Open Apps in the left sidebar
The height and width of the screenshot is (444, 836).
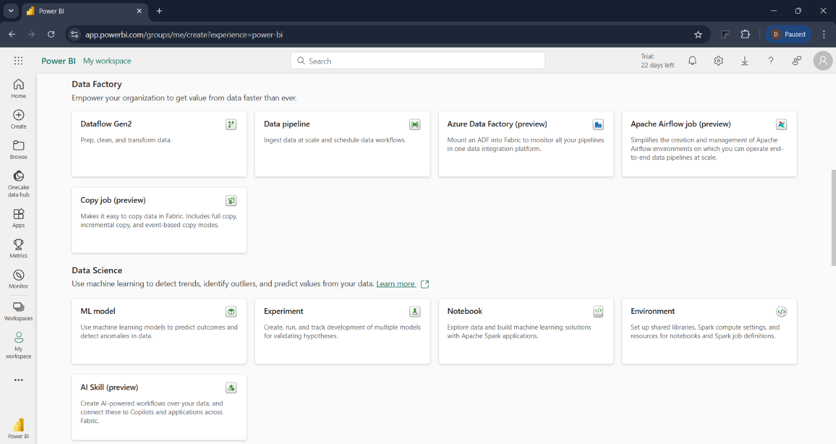(x=18, y=218)
